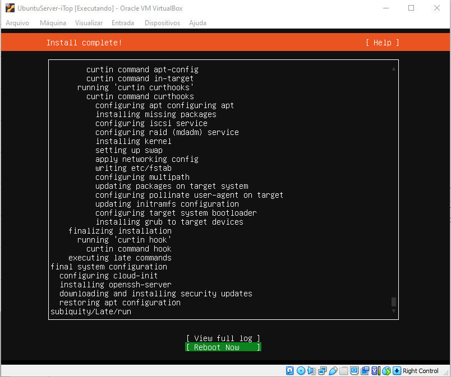This screenshot has height=377, width=451.
Task: Click the 'Install complete!' header text
Action: coord(84,43)
